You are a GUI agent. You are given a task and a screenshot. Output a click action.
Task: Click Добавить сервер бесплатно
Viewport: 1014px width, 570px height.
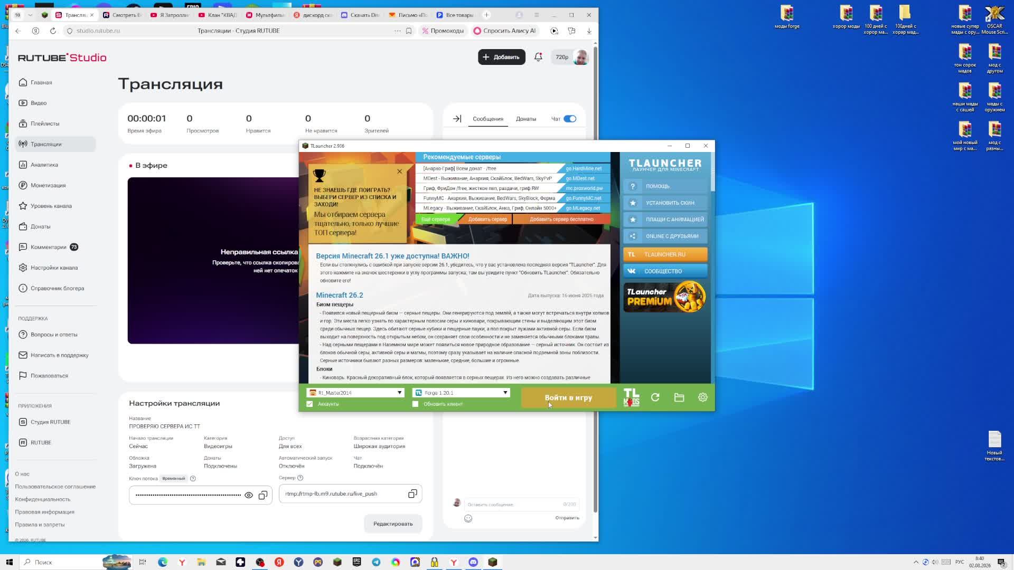point(561,219)
